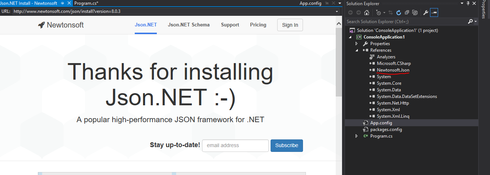Collapse the References tree node
This screenshot has width=490, height=175.
356,50
